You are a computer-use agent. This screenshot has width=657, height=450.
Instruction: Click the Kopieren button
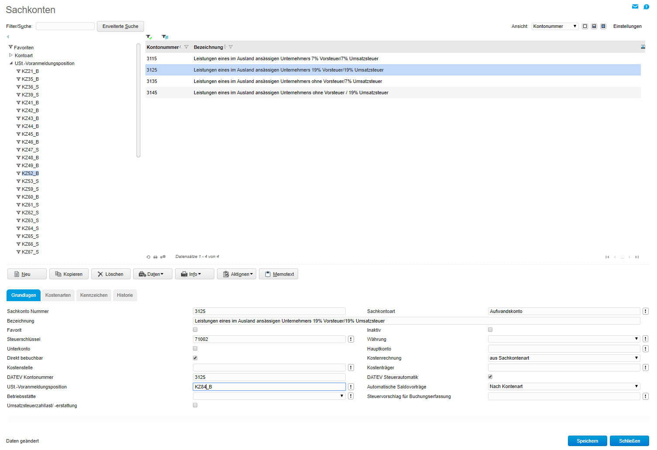(x=69, y=274)
